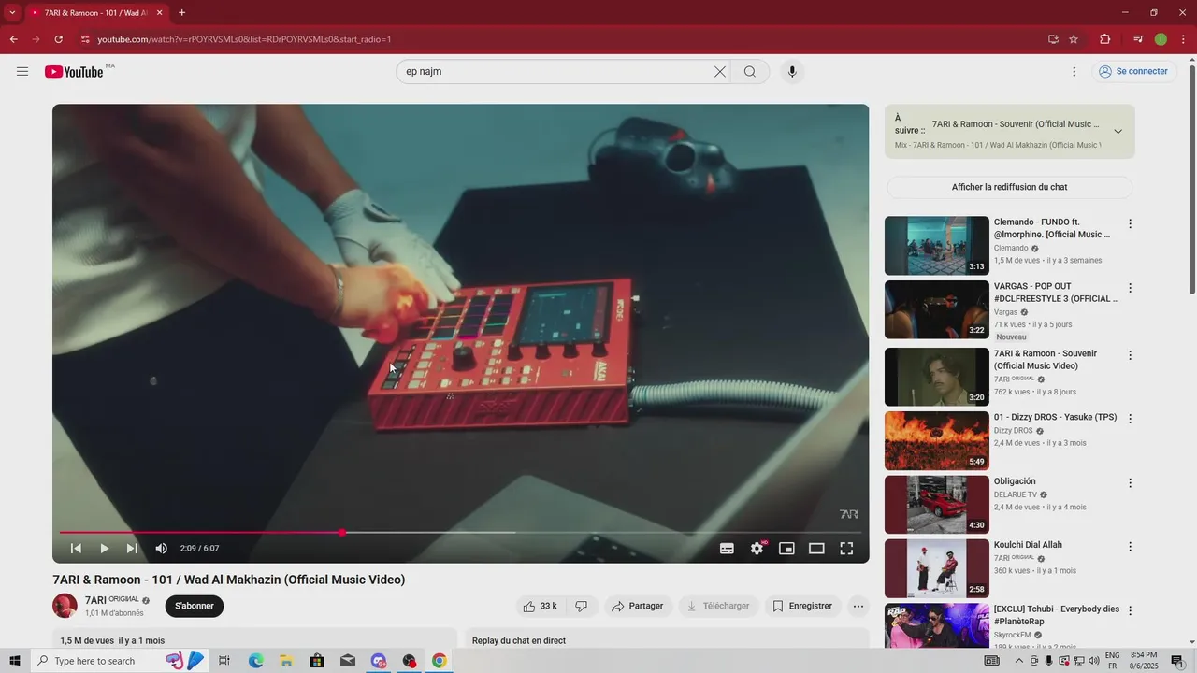Clear the search box text
1197x673 pixels.
coord(720,72)
